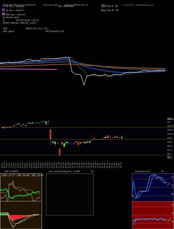Click the 'Stochastics: 66.9' readout
Viewport: 174px width, 229px height.
[x=11, y=17]
